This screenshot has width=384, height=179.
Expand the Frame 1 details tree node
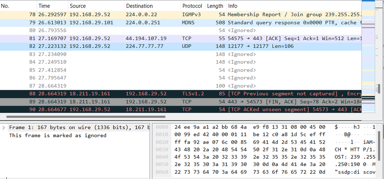tap(3, 127)
